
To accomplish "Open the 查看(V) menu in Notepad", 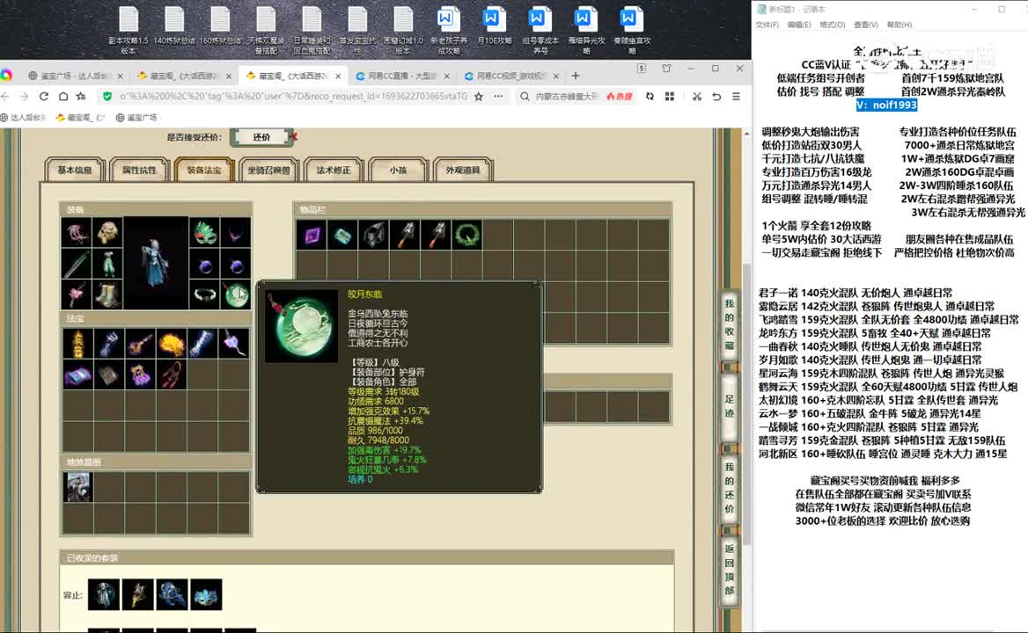I will 866,25.
